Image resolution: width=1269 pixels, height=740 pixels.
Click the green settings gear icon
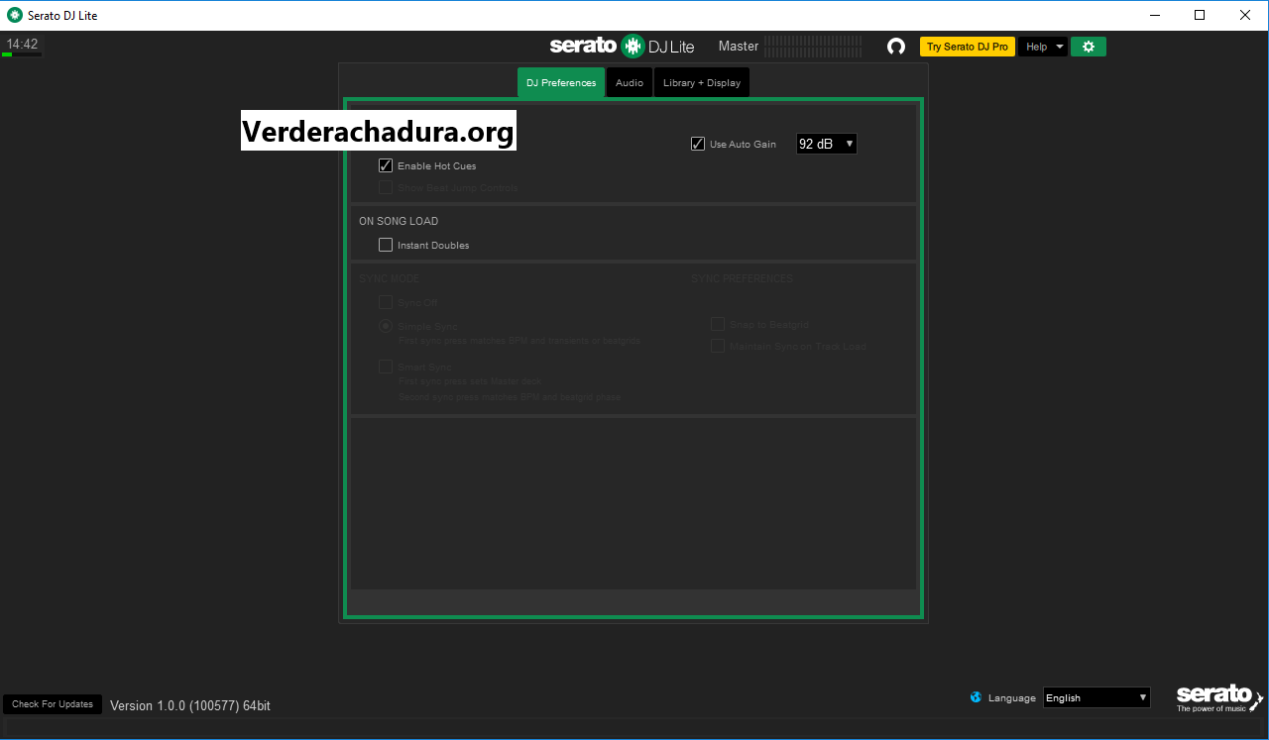tap(1088, 47)
